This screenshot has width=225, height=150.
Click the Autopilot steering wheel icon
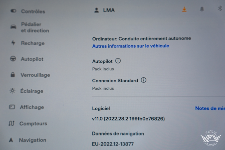(x=13, y=59)
